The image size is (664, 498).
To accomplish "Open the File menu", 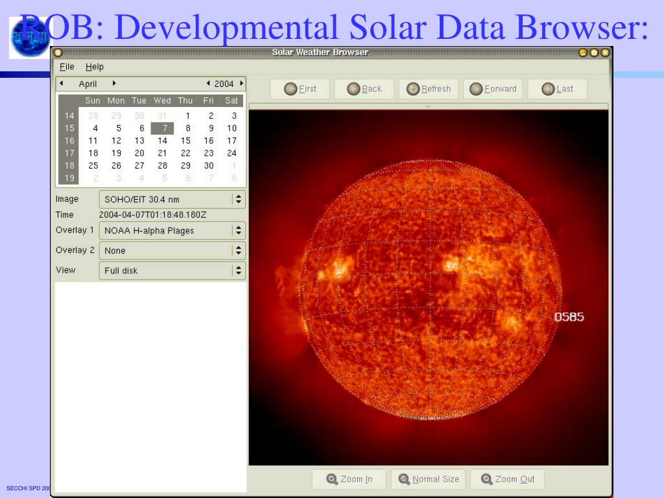I will click(67, 67).
